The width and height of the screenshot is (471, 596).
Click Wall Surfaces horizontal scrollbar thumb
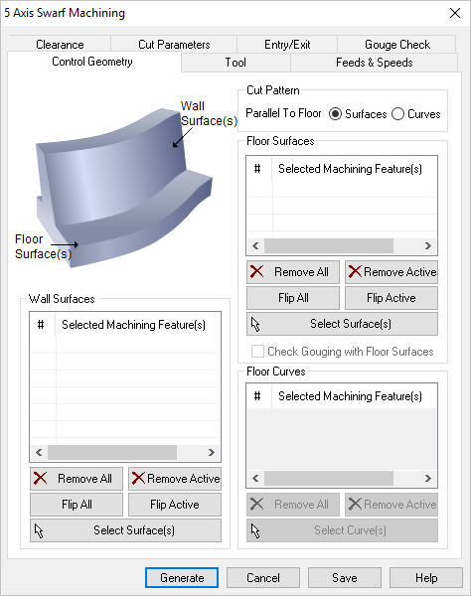112,452
